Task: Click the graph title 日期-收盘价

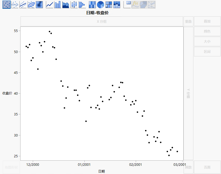Action: pyautogui.click(x=98, y=13)
